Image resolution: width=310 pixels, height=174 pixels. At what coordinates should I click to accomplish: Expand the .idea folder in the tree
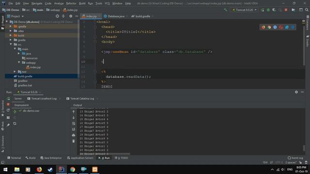(x=11, y=31)
